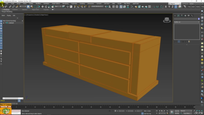Click the ViewCube in the viewport
The image size is (204, 115).
(x=167, y=20)
